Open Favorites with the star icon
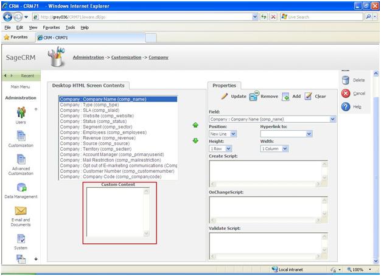The image size is (381, 276). [7, 37]
